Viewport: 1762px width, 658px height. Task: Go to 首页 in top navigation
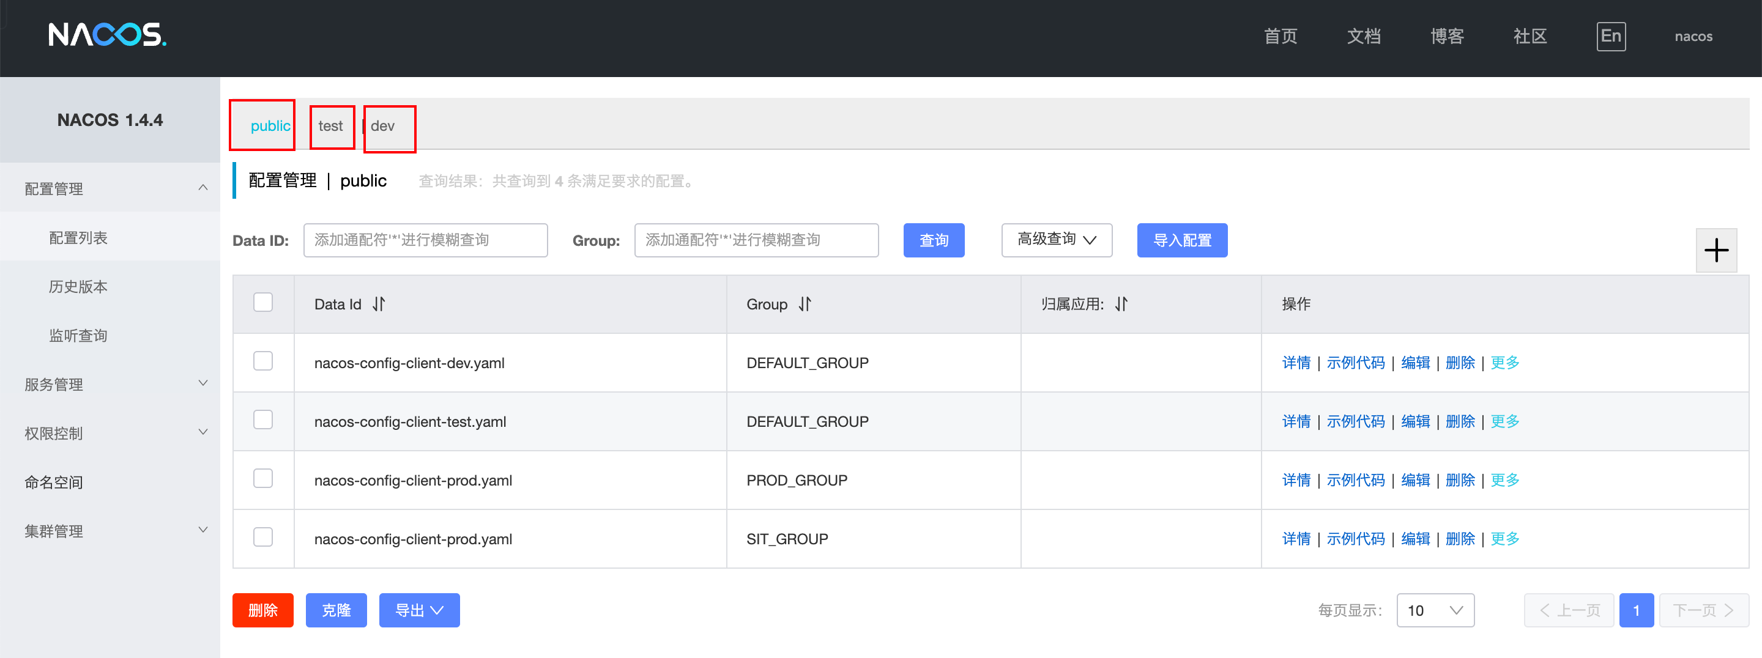[1280, 36]
